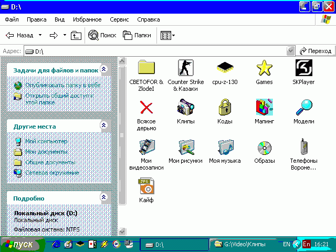Toggle the Папки folders pane button
Viewport: 336px width, 252px height.
point(136,35)
